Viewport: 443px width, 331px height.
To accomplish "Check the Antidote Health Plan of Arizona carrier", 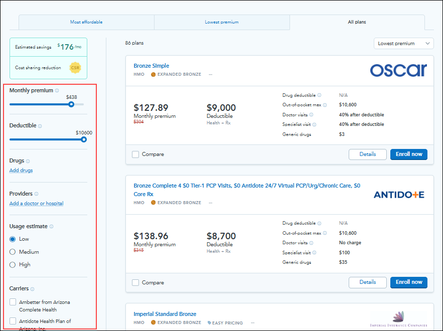I will point(13,321).
